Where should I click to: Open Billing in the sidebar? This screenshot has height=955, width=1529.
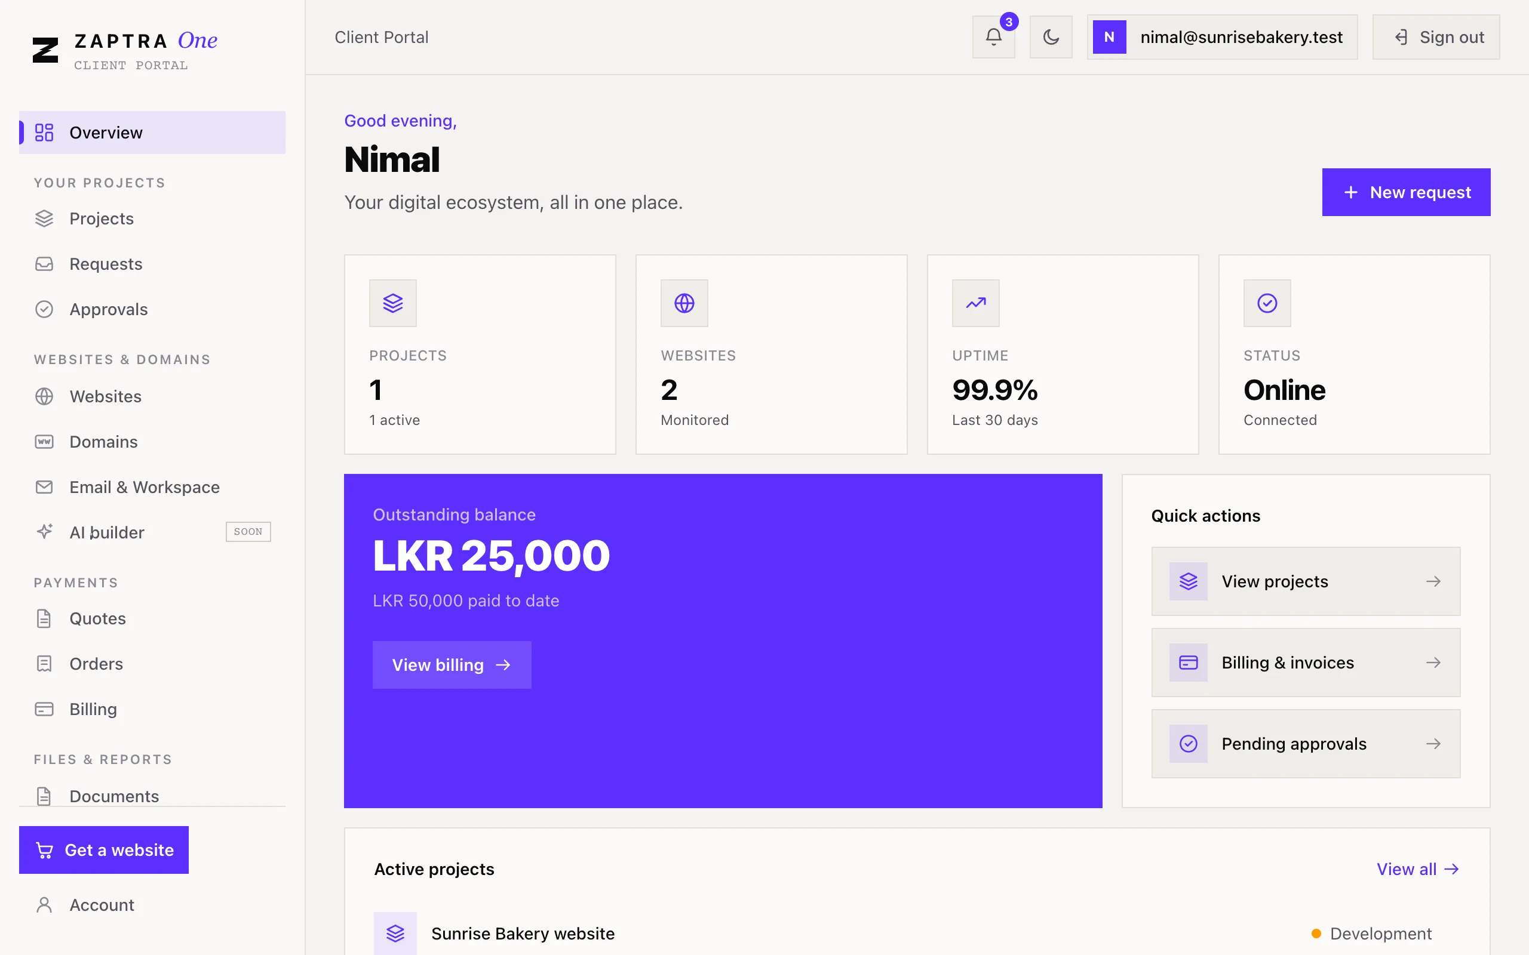(x=152, y=709)
